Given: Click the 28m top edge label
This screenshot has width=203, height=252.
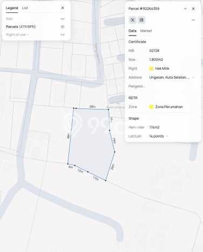Looking at the screenshot, I should coord(92,107).
